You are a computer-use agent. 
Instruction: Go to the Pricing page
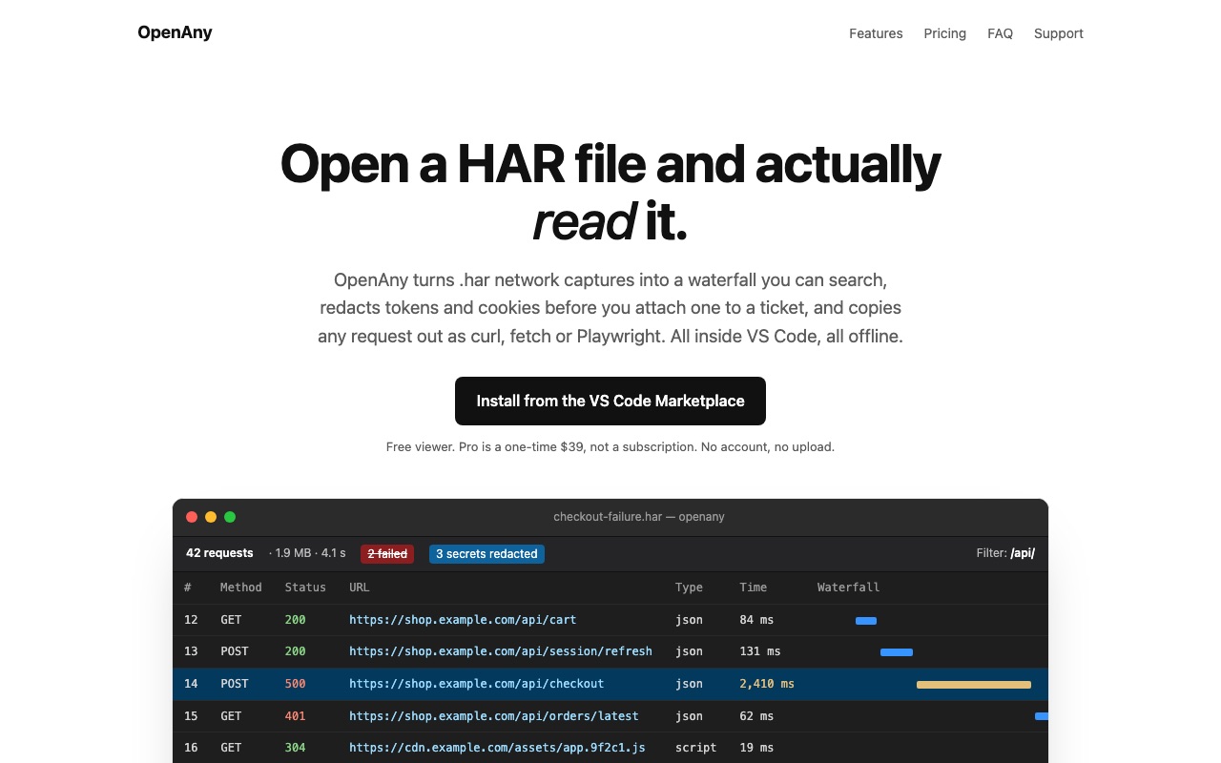pos(944,33)
